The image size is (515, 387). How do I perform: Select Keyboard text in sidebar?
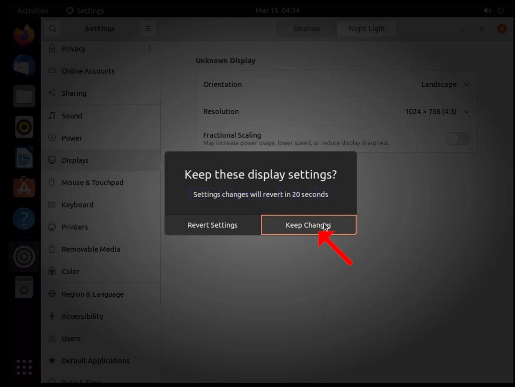78,205
